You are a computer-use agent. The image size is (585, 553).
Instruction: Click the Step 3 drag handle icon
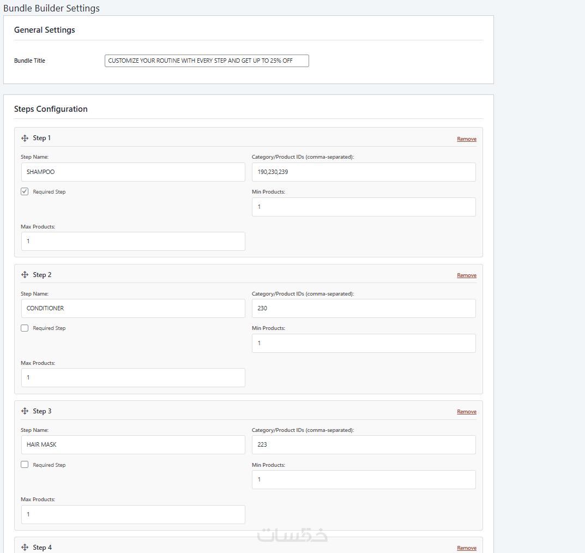pos(25,411)
